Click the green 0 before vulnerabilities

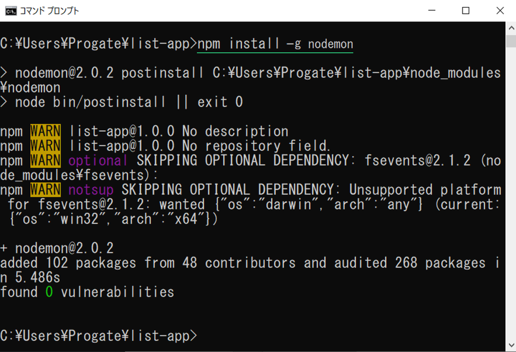49,292
